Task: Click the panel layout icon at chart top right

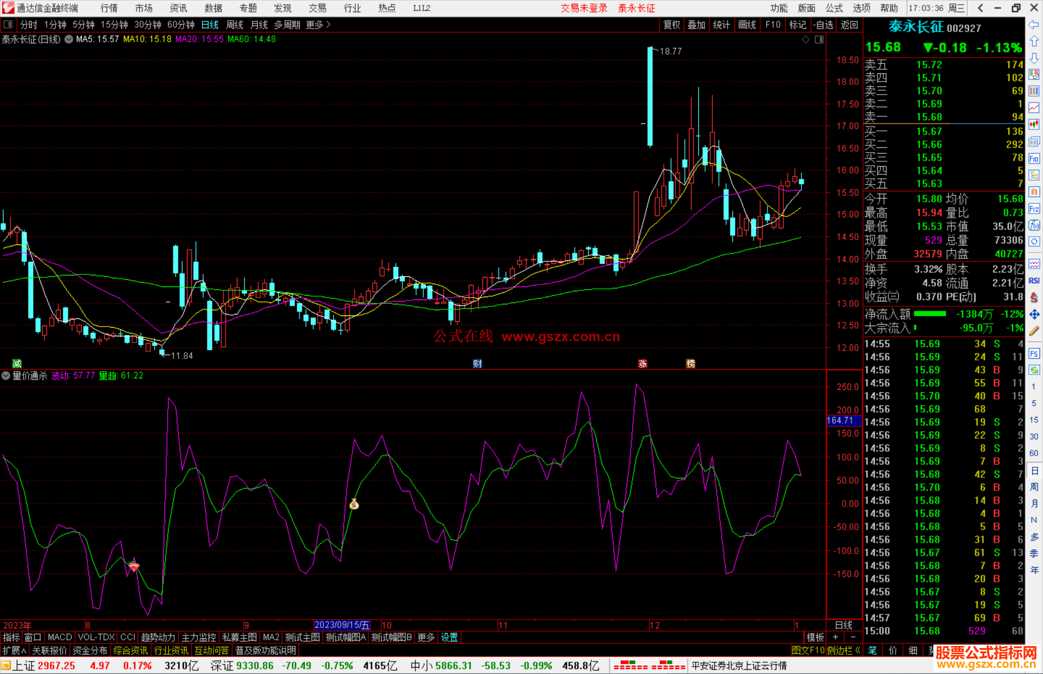Action: pyautogui.click(x=819, y=40)
